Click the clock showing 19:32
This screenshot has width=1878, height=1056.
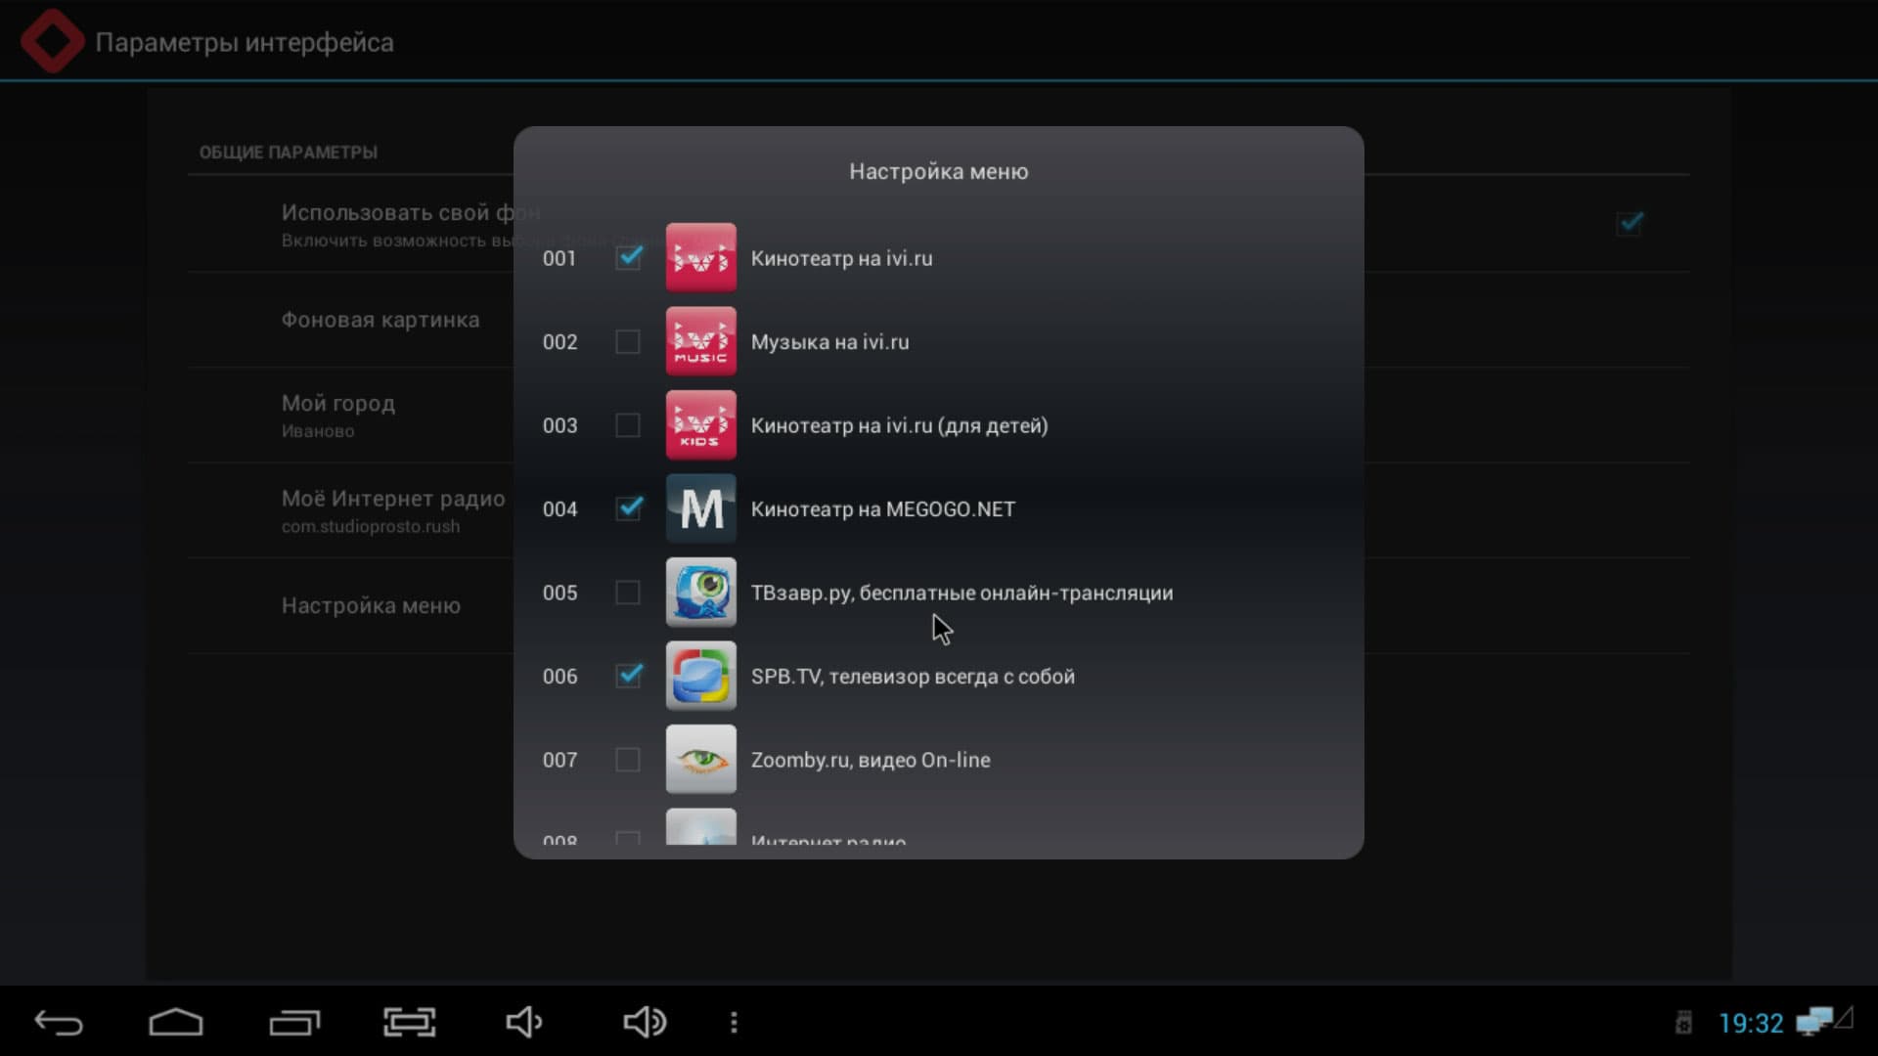[1751, 1024]
